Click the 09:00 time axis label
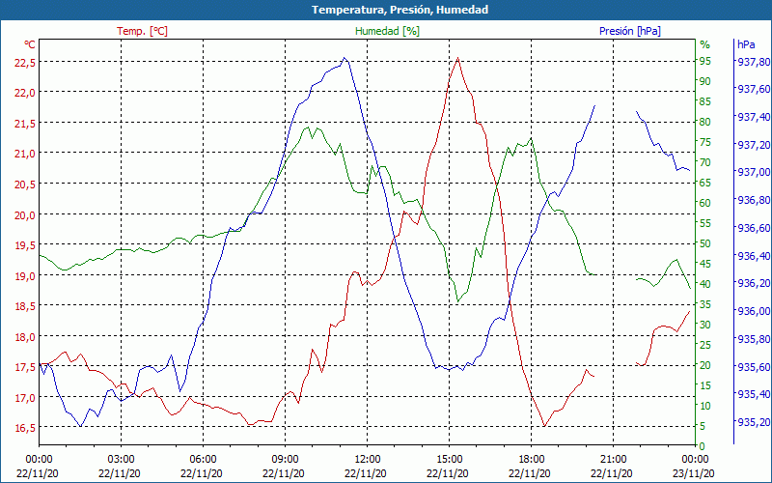The height and width of the screenshot is (483, 772). pyautogui.click(x=285, y=458)
